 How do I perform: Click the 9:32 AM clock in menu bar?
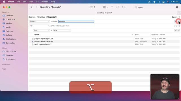coord(175,2)
